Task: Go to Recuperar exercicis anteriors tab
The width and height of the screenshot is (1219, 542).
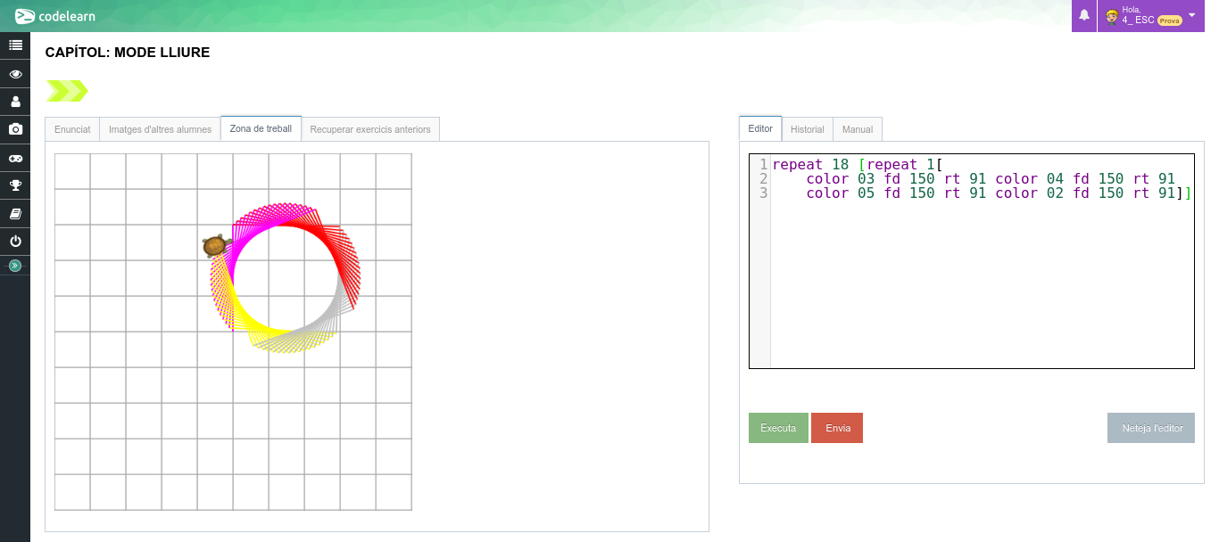Action: point(369,129)
